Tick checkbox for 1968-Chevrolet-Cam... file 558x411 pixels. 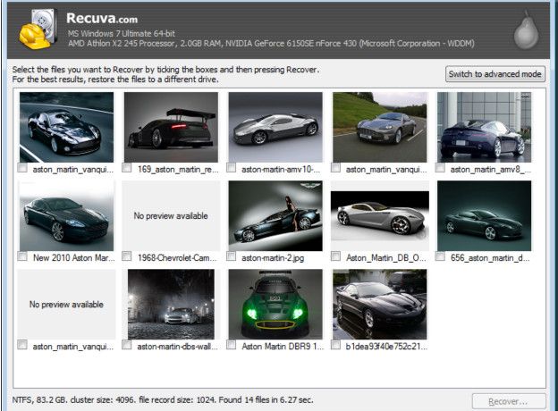127,256
